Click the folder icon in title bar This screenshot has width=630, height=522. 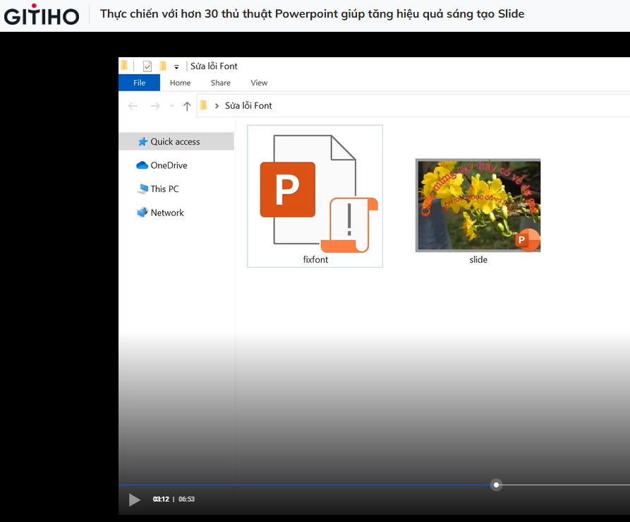pos(124,66)
